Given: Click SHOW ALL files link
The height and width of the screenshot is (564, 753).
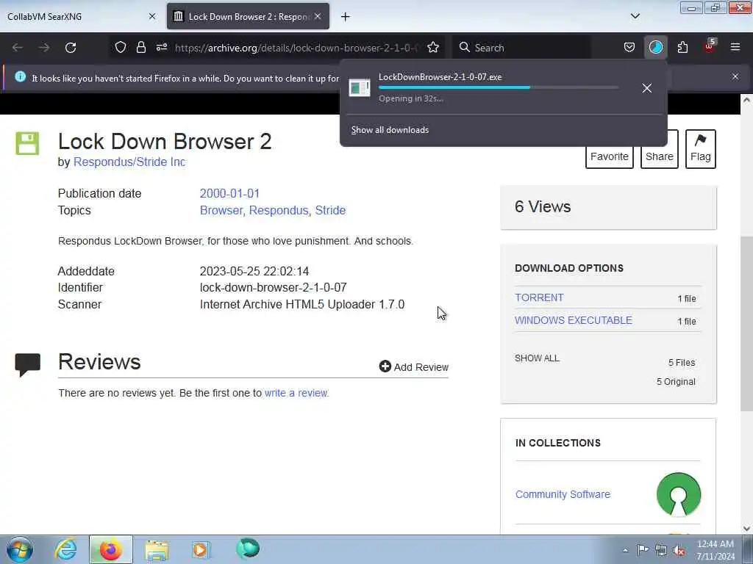Looking at the screenshot, I should [537, 358].
